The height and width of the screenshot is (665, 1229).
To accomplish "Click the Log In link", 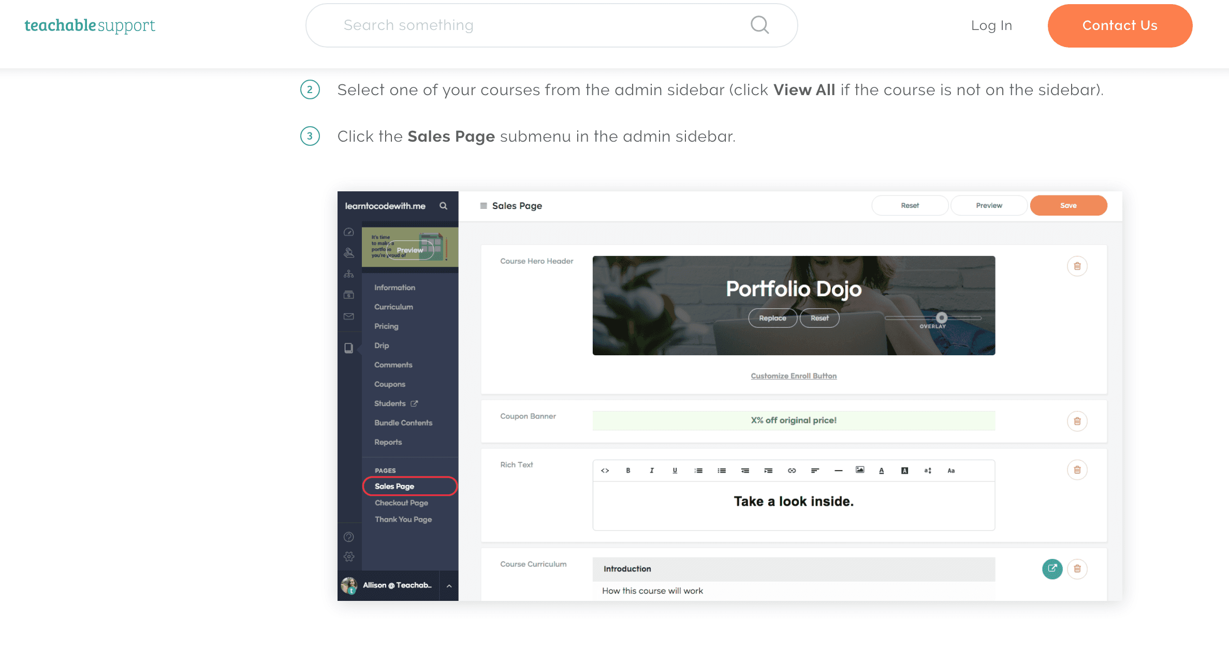I will pyautogui.click(x=991, y=25).
